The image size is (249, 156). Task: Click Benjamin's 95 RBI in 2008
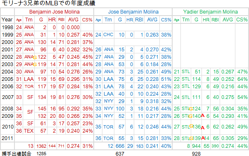coord(61,109)
